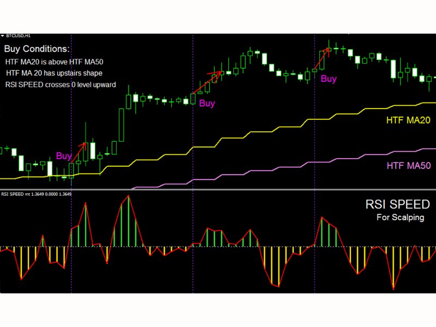
Task: Click the 'RSI SPEED crosses 0 level upward' text
Action: (60, 84)
